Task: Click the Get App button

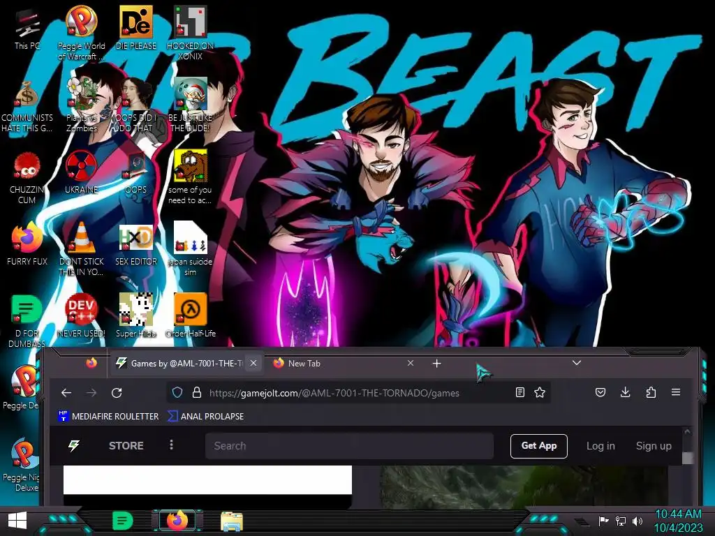Action: pyautogui.click(x=539, y=446)
